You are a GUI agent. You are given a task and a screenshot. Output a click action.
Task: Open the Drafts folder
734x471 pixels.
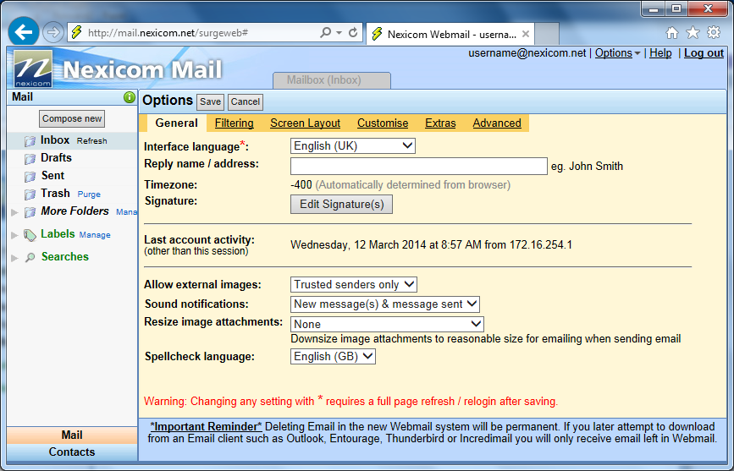click(56, 157)
